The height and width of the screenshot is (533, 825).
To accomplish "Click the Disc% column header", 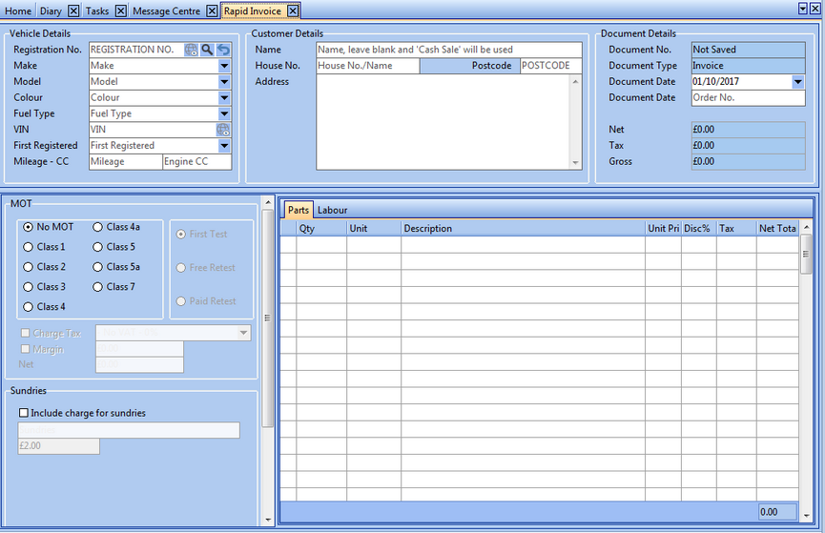I will point(699,228).
